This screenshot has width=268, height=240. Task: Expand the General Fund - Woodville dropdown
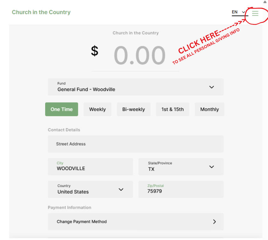click(x=135, y=87)
